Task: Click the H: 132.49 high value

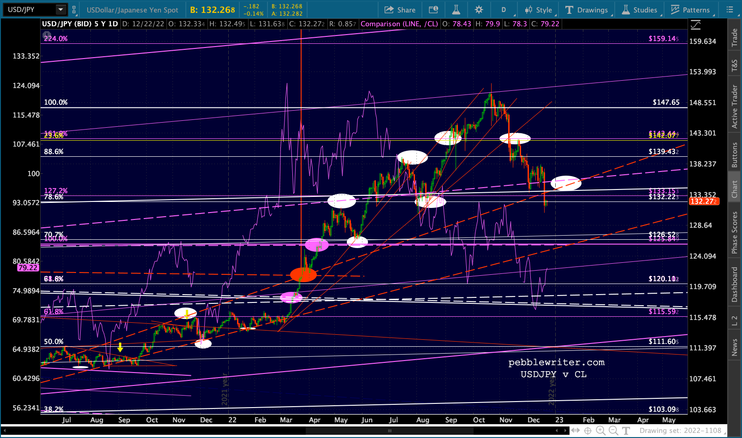Action: coord(227,24)
